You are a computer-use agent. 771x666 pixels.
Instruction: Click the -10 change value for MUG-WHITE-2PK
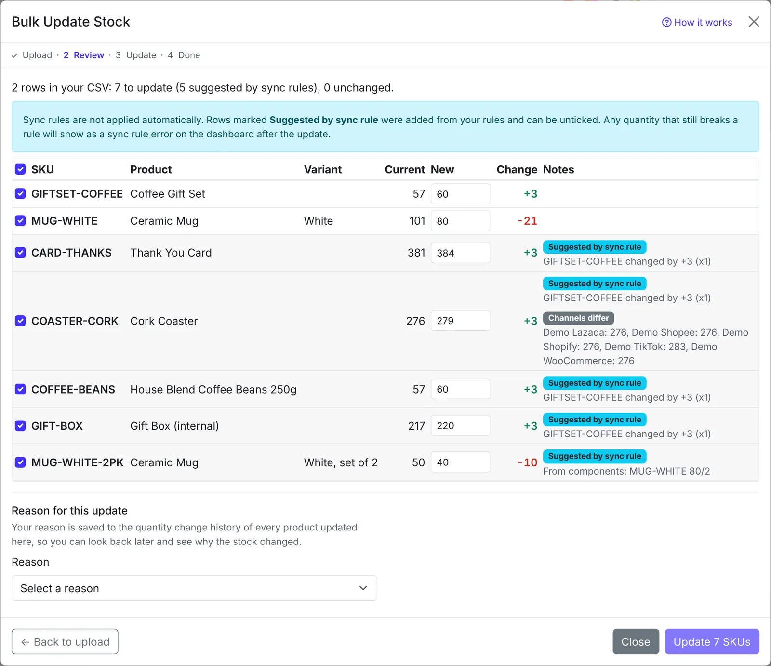tap(527, 462)
